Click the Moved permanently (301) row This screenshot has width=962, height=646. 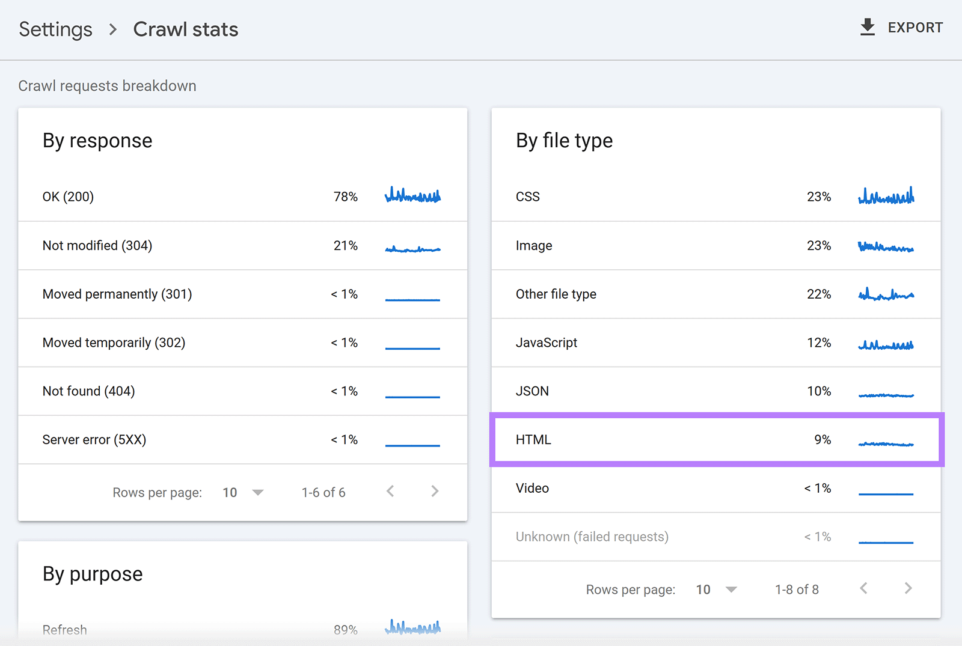[x=117, y=294]
